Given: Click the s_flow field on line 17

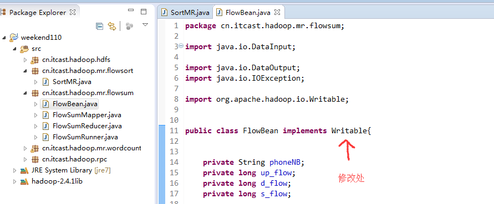Looking at the screenshot, I should point(274,193).
